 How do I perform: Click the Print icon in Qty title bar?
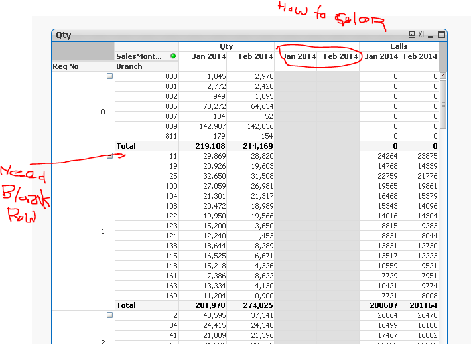tap(411, 35)
